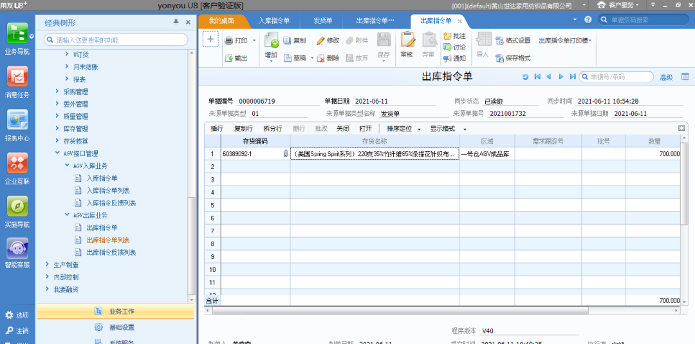Click the 选项 options entry
This screenshot has width=695, height=344.
tap(17, 315)
